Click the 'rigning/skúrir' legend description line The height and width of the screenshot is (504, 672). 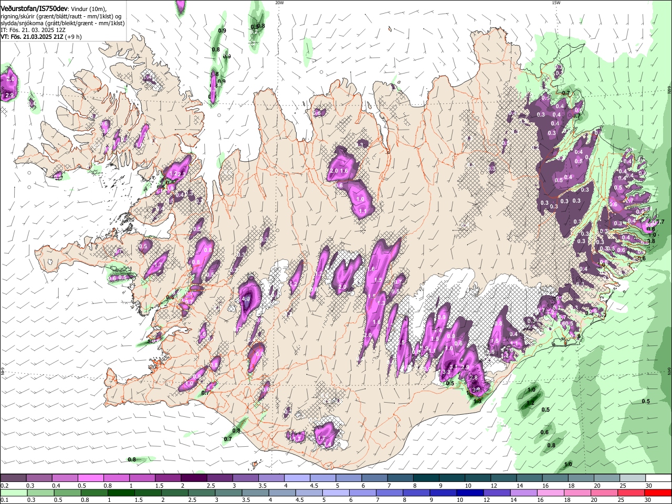60,16
